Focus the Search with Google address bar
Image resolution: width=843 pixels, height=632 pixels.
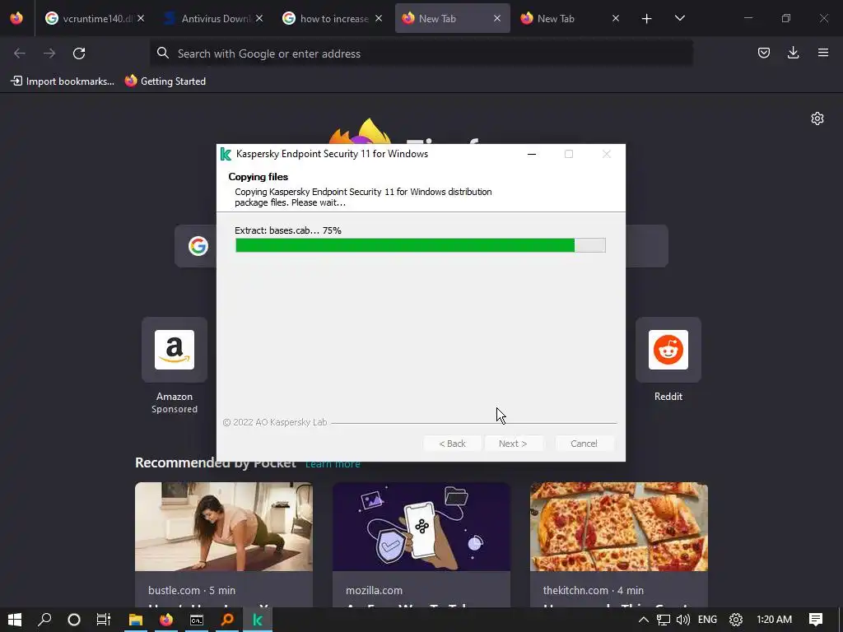point(421,53)
